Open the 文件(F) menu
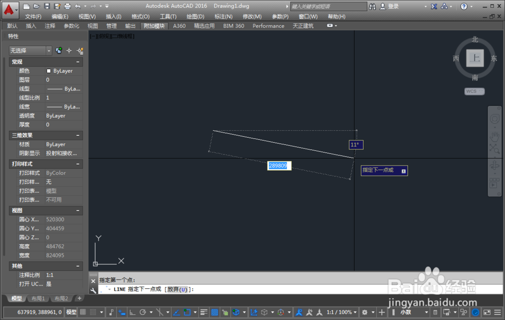Image resolution: width=505 pixels, height=320 pixels. [33, 17]
